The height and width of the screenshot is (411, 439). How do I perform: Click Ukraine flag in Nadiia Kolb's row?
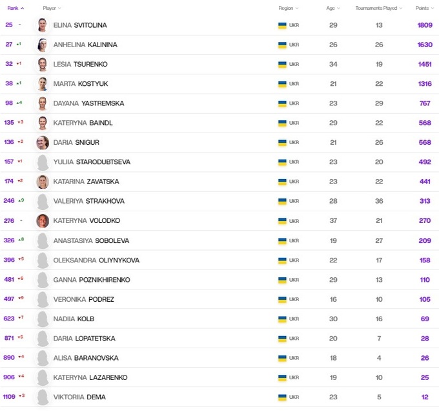pyautogui.click(x=282, y=319)
